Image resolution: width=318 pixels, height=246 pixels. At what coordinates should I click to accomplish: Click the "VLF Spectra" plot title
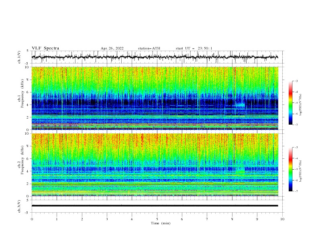pos(45,48)
